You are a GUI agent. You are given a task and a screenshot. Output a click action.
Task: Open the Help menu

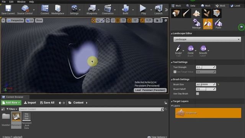(31, 2)
